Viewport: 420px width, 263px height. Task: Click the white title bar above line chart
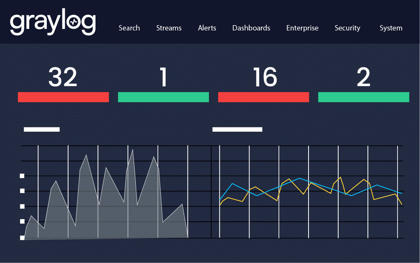[x=237, y=129]
